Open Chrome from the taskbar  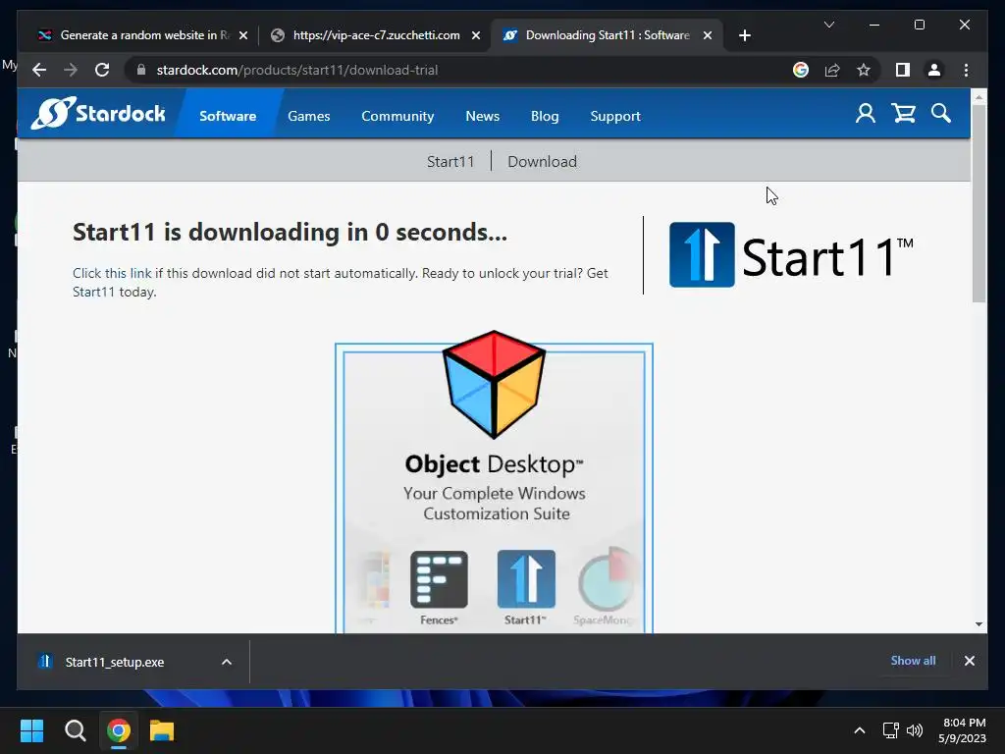119,730
